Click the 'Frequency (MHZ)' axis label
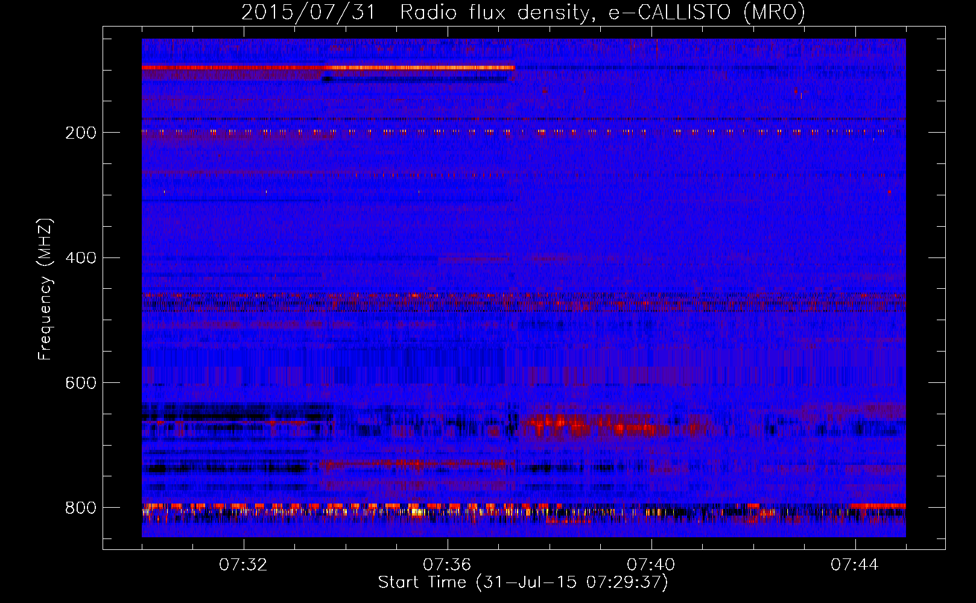The height and width of the screenshot is (603, 976). (x=45, y=289)
